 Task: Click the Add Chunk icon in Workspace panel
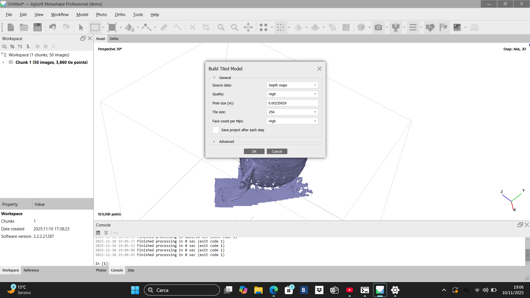point(4,46)
